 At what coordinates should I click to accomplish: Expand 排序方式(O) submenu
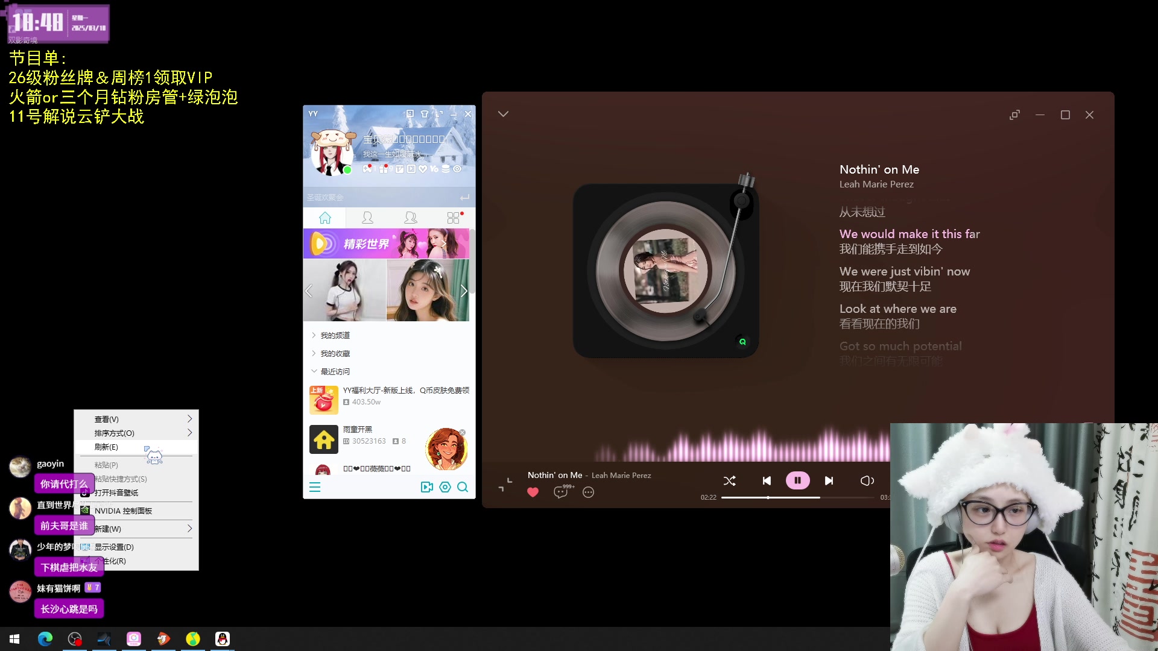(136, 433)
